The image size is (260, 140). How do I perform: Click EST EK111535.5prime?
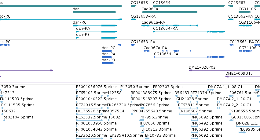18,105
